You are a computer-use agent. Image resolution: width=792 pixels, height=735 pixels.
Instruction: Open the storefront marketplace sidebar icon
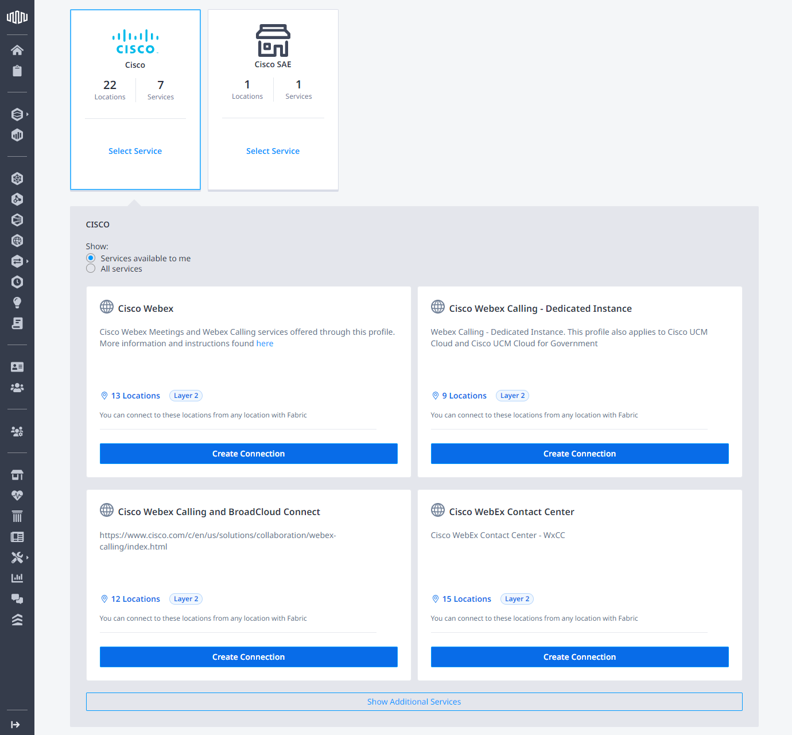coord(17,475)
